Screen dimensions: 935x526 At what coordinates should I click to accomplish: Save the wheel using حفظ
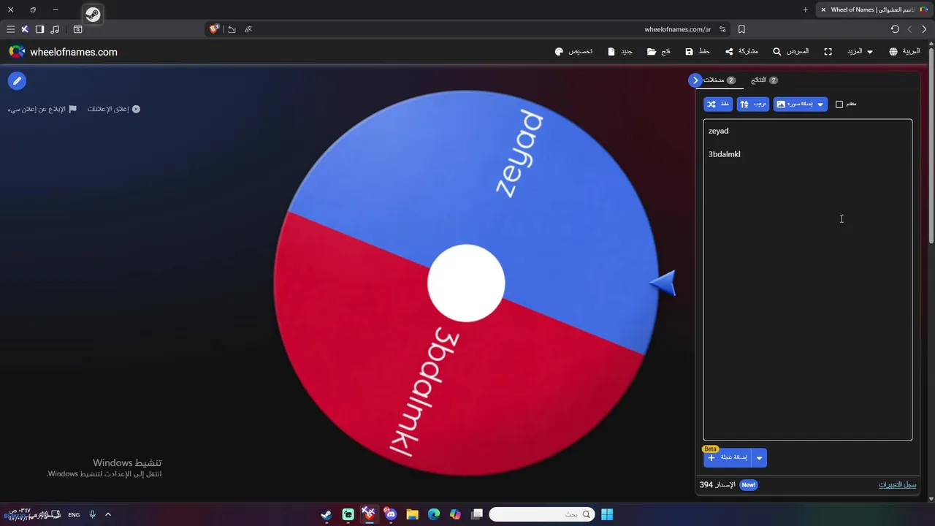pyautogui.click(x=698, y=52)
